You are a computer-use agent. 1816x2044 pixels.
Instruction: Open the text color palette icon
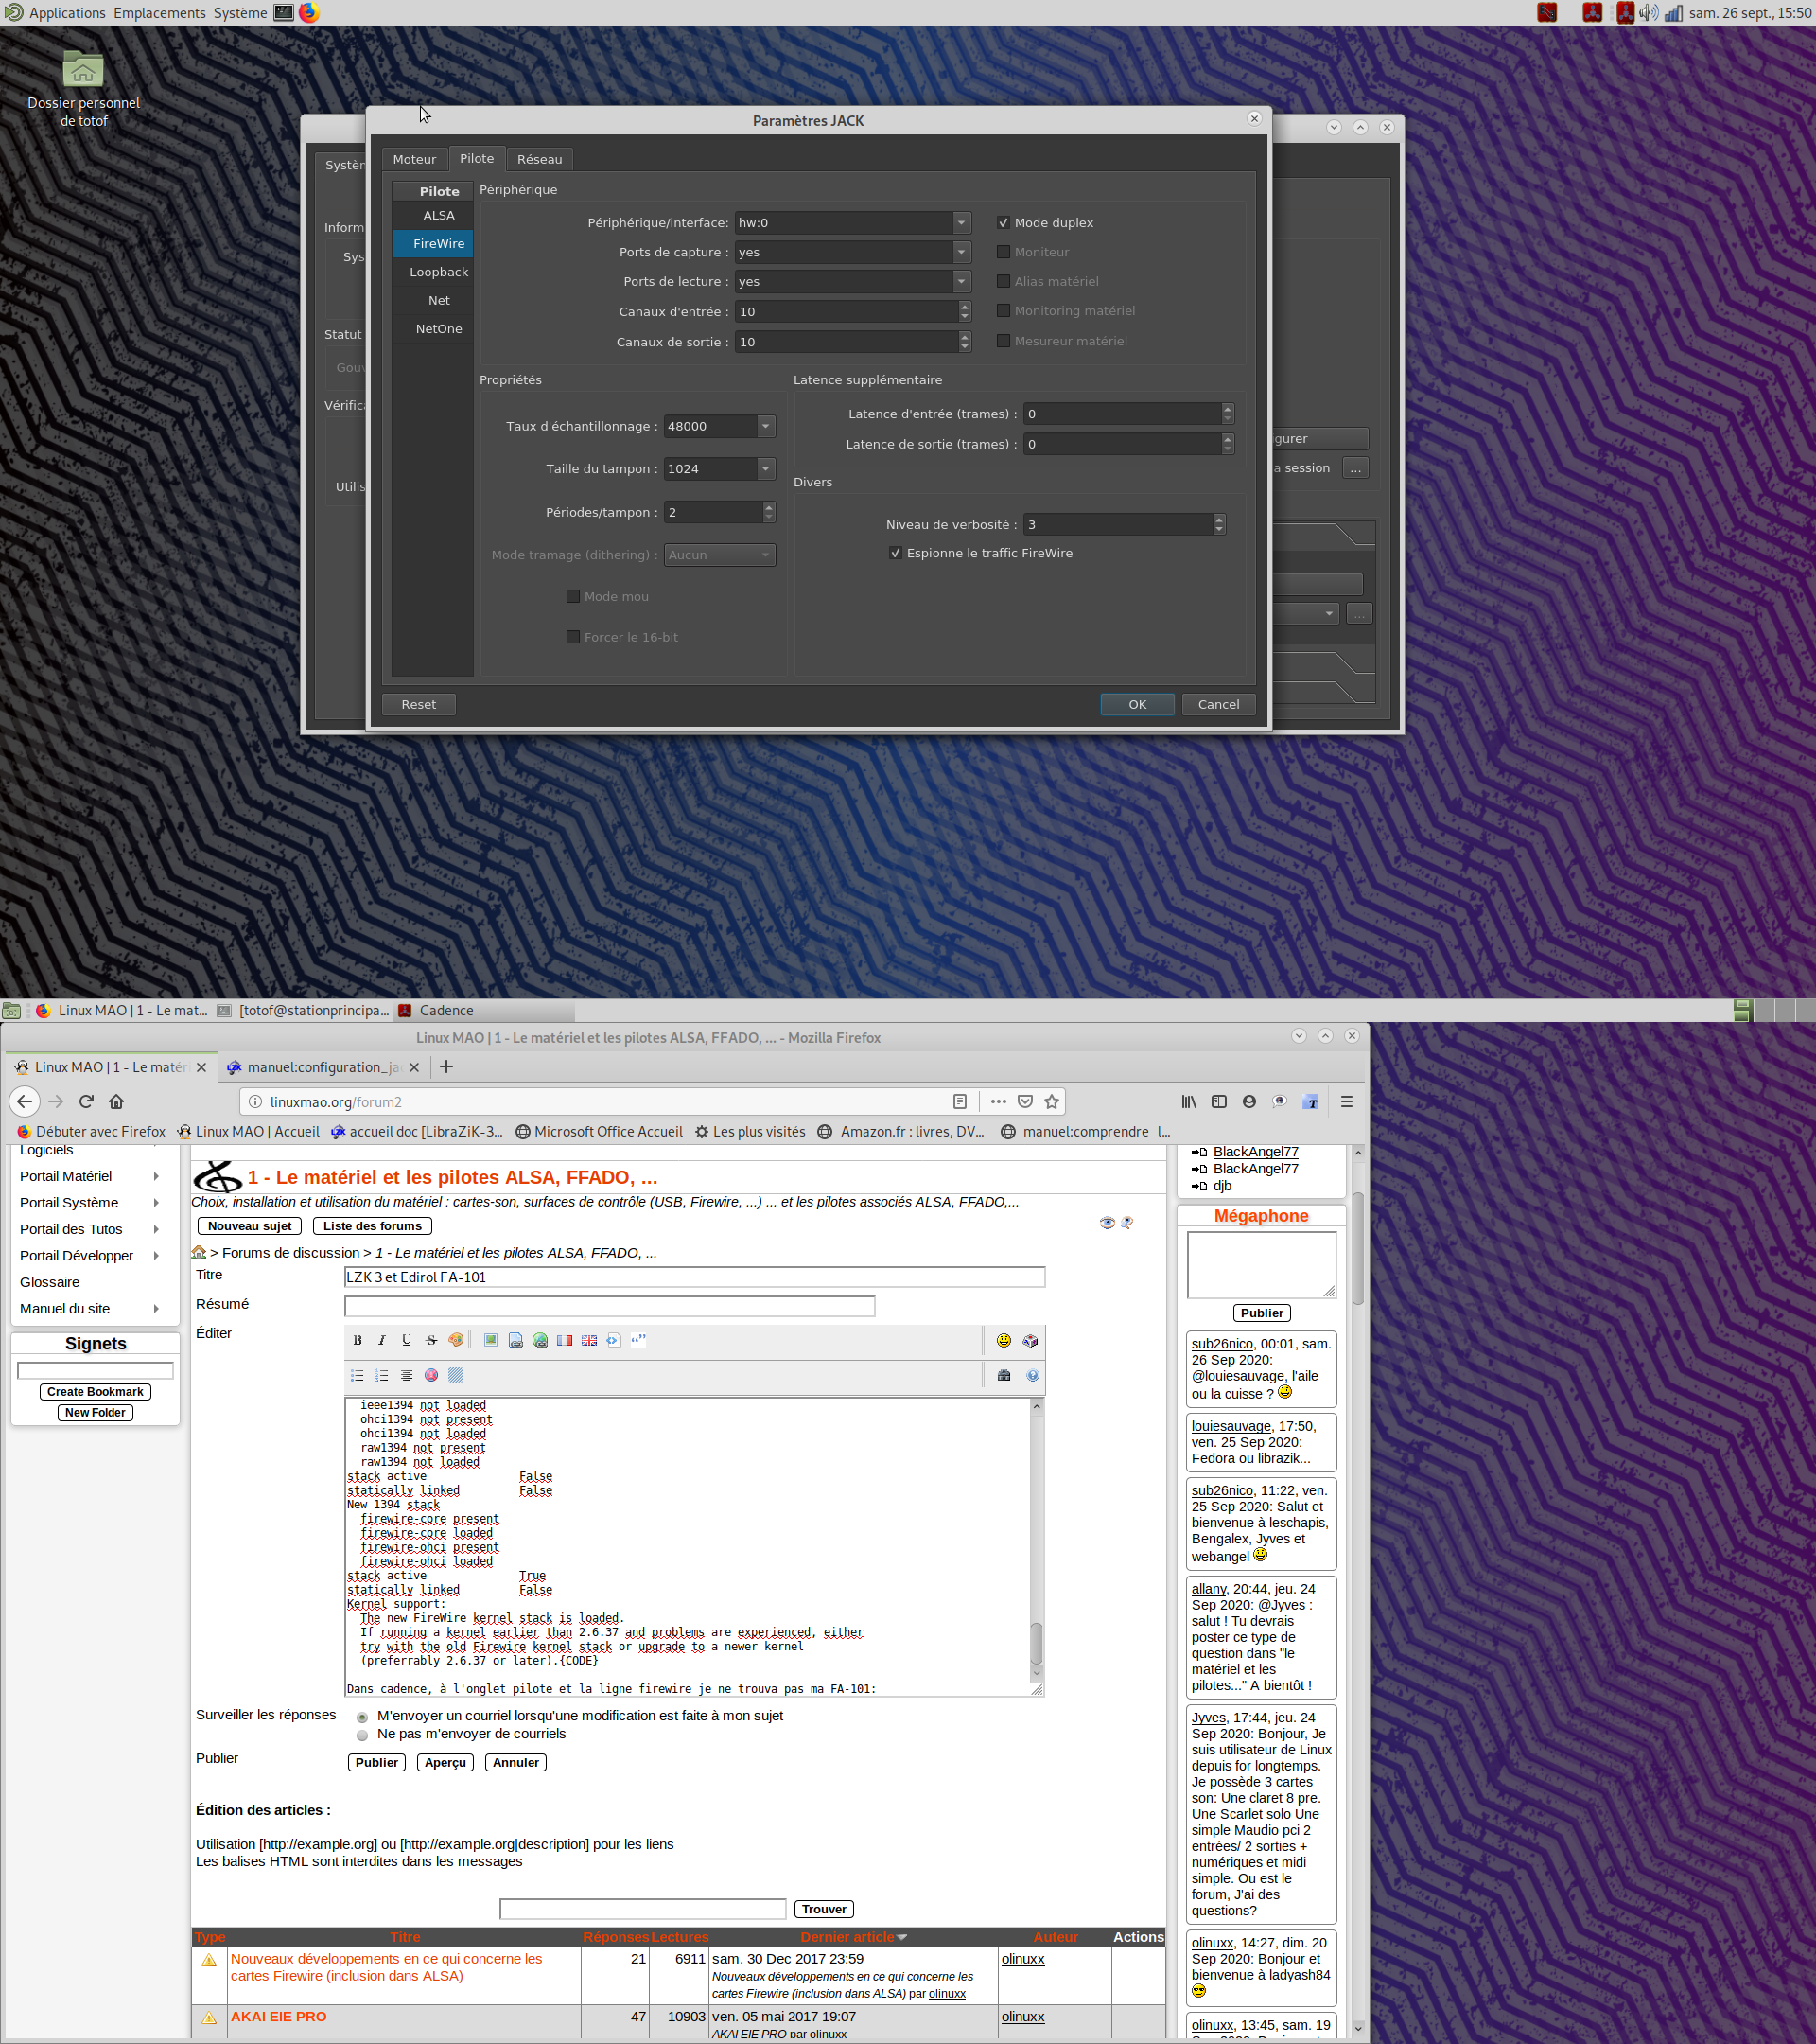[x=456, y=1340]
